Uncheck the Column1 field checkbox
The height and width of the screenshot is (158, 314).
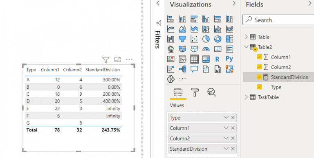click(259, 57)
